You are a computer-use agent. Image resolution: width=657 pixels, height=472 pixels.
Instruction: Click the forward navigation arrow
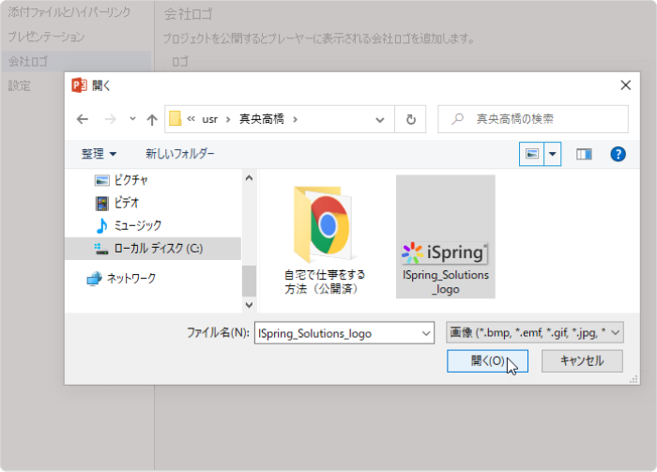pyautogui.click(x=110, y=119)
